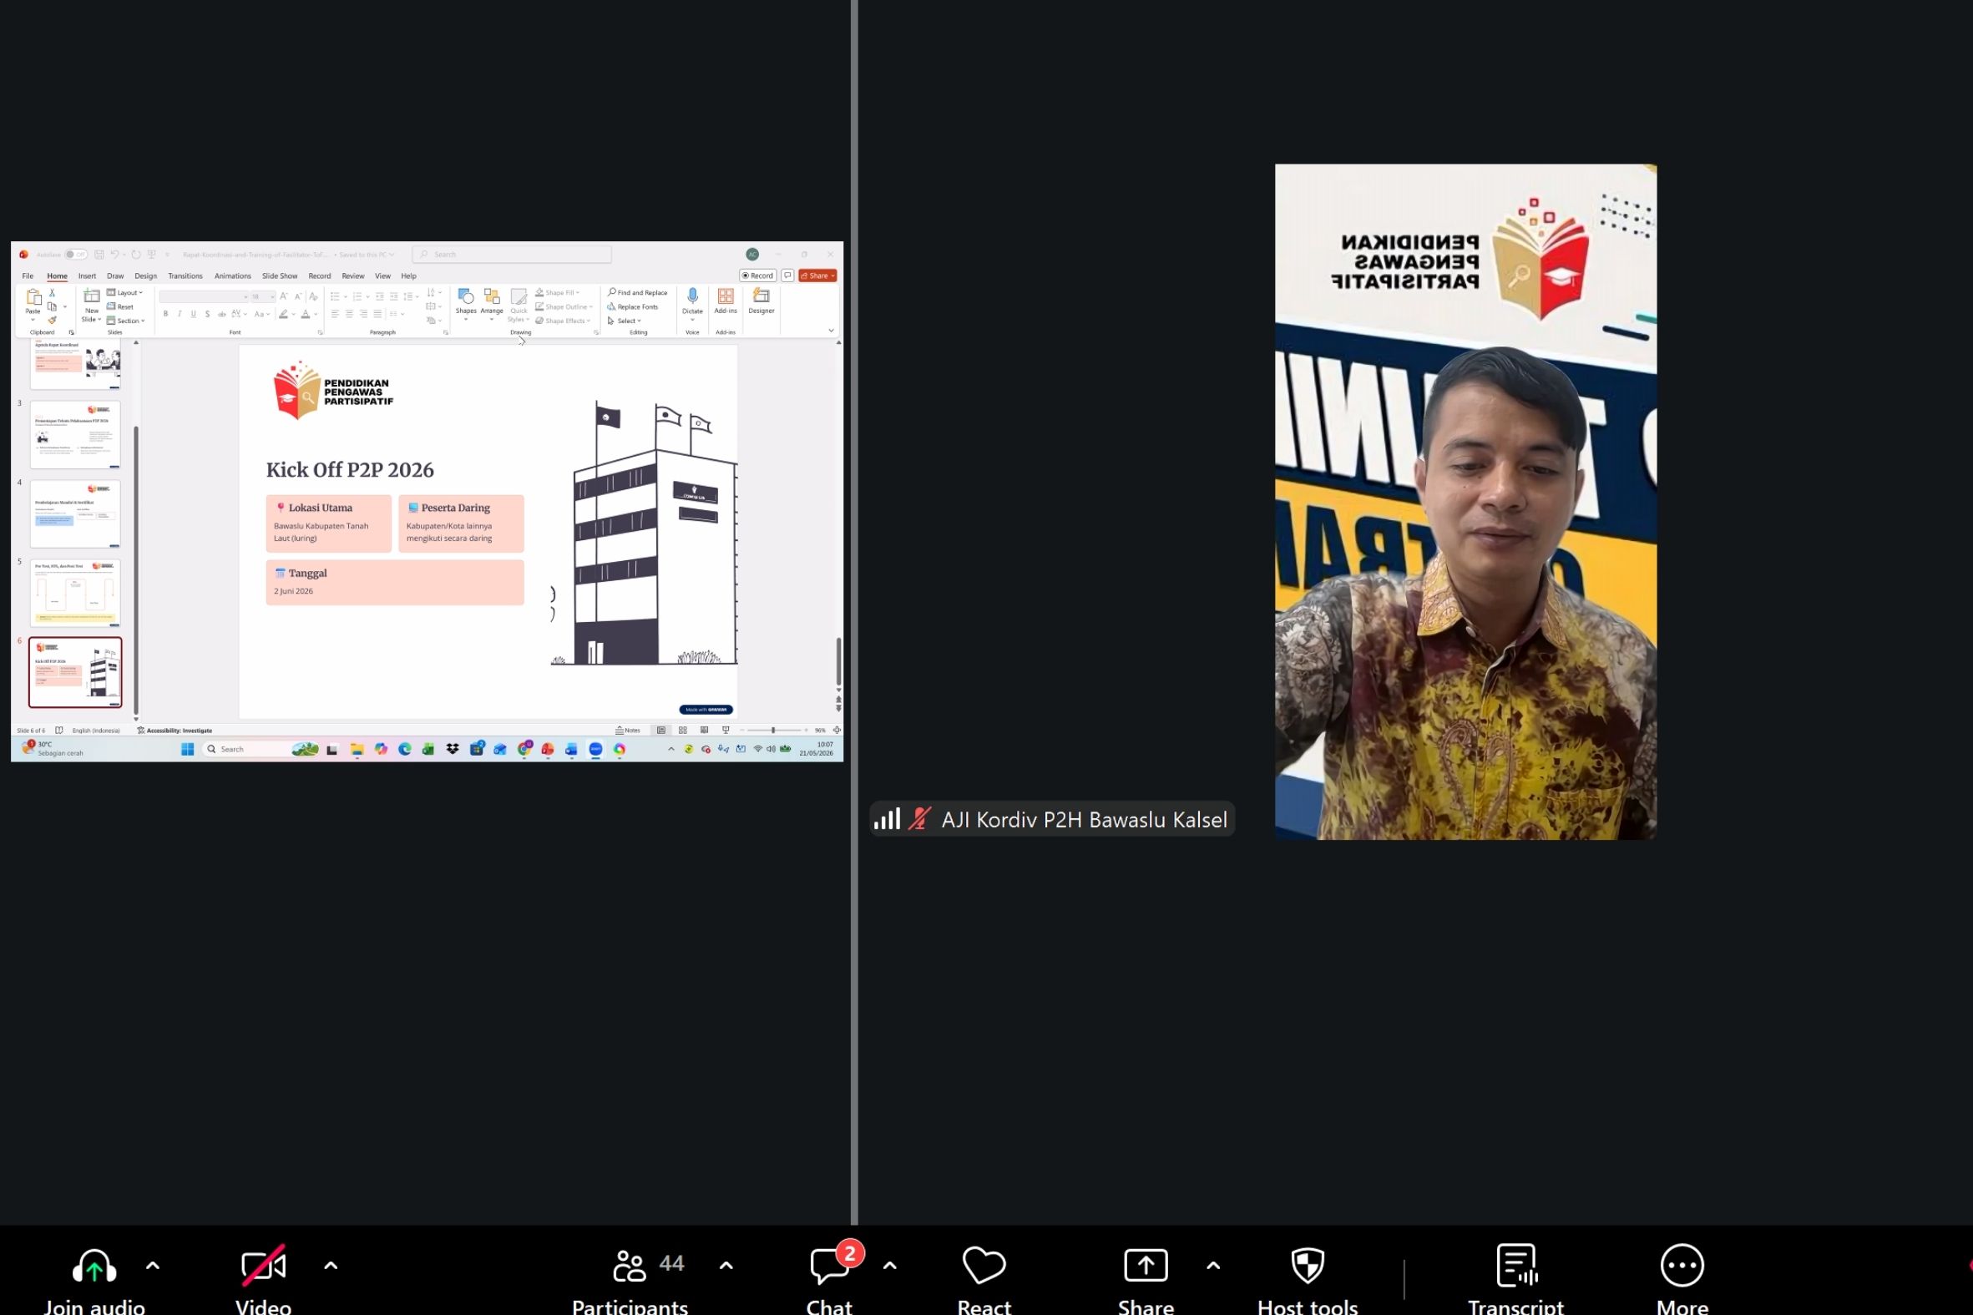Image resolution: width=1973 pixels, height=1315 pixels.
Task: Open the Shape Fill dropdown
Action: (x=558, y=293)
